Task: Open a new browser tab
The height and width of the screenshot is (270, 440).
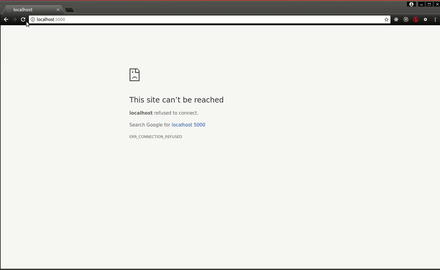Action: point(69,10)
